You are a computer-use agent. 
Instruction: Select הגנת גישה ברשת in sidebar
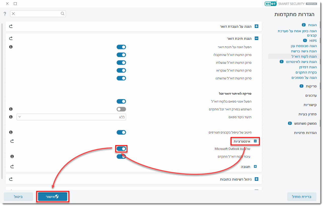point(304,51)
